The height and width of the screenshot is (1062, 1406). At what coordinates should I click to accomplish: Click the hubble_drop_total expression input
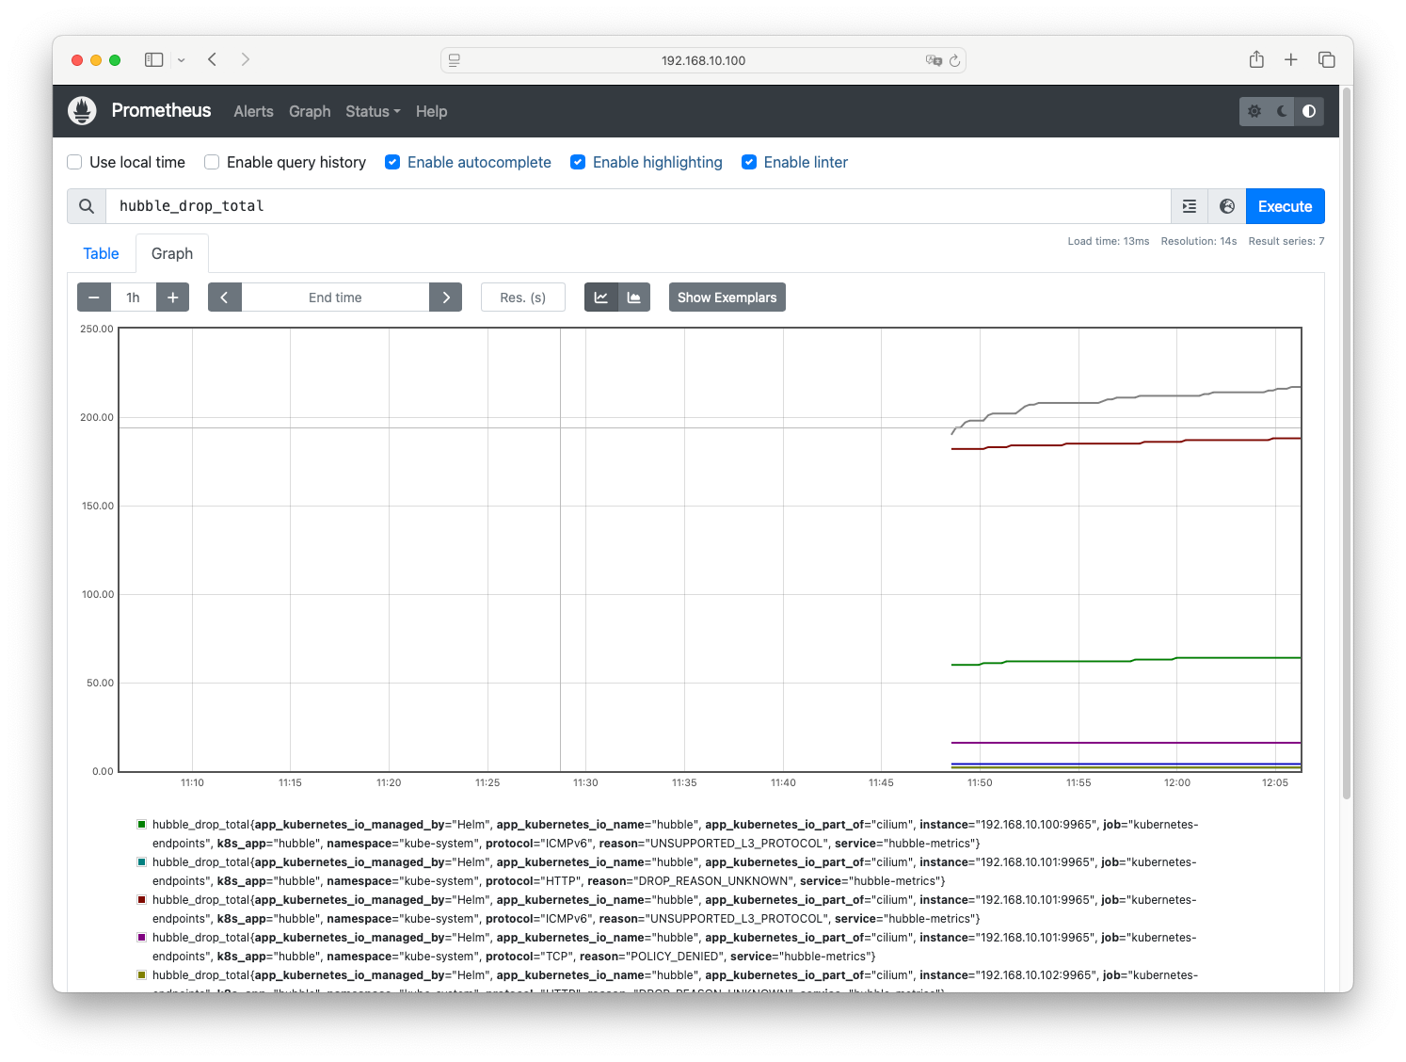coord(638,206)
